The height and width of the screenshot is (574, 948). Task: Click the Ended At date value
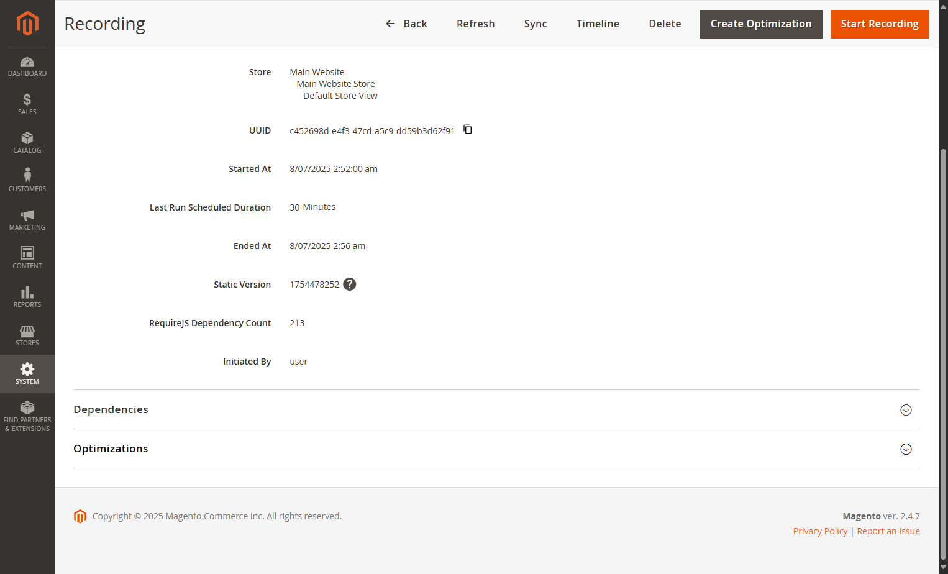[x=327, y=246]
